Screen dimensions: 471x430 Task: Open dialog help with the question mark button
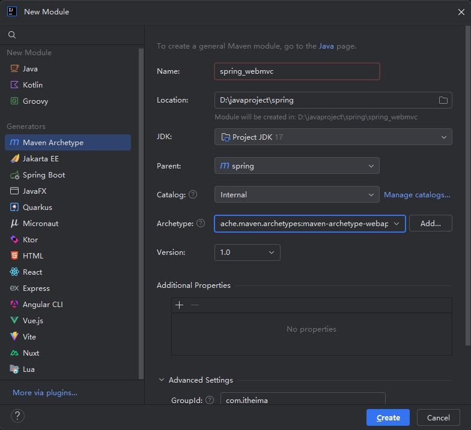click(17, 416)
